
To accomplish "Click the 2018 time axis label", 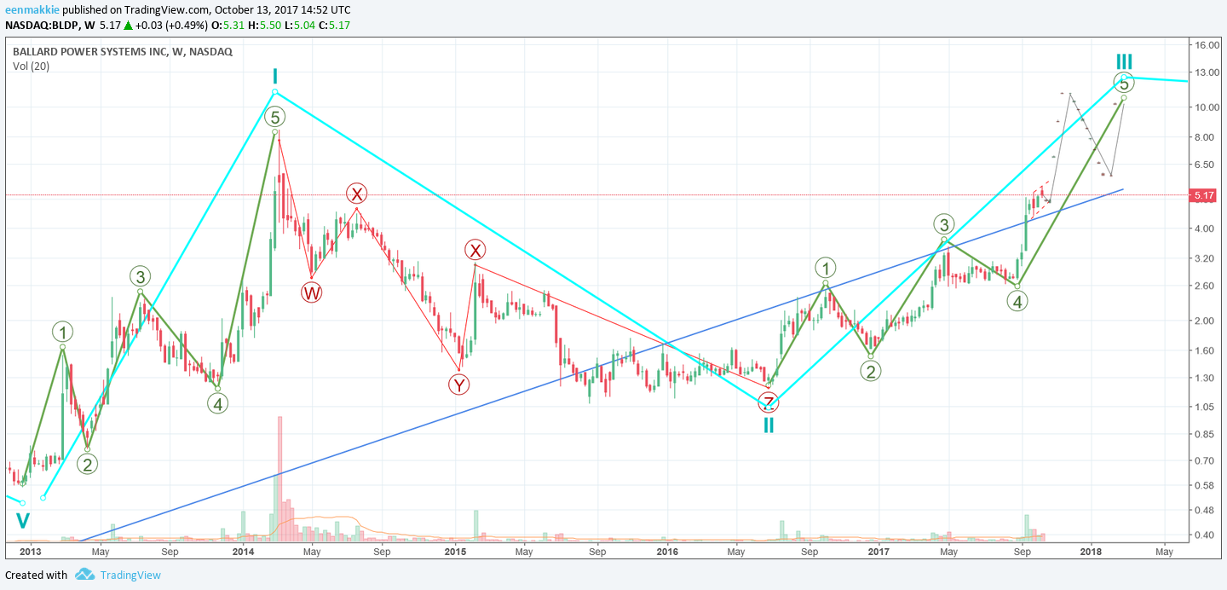I will tap(1091, 552).
